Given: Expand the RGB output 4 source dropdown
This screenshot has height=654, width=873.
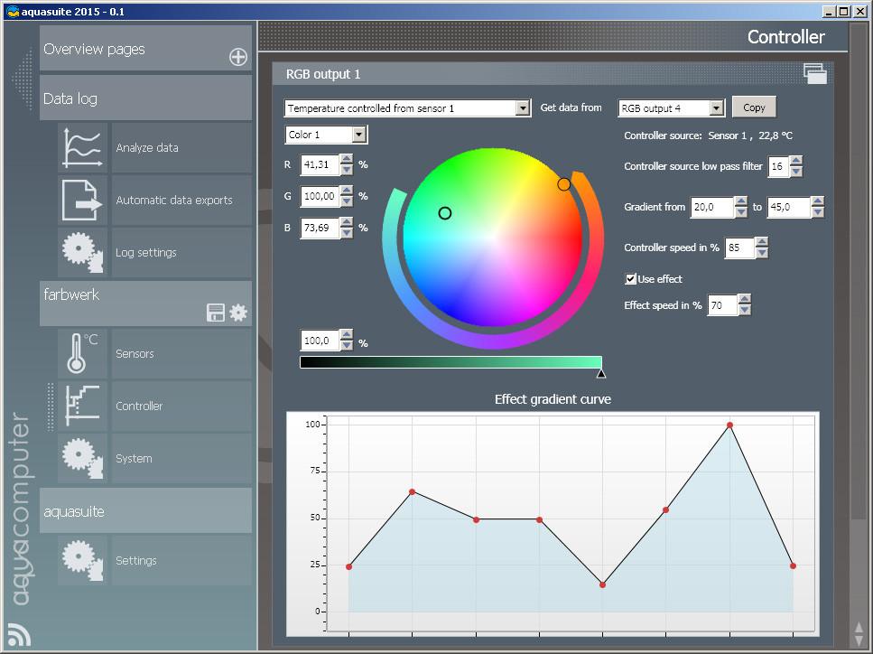Looking at the screenshot, I should (x=716, y=108).
